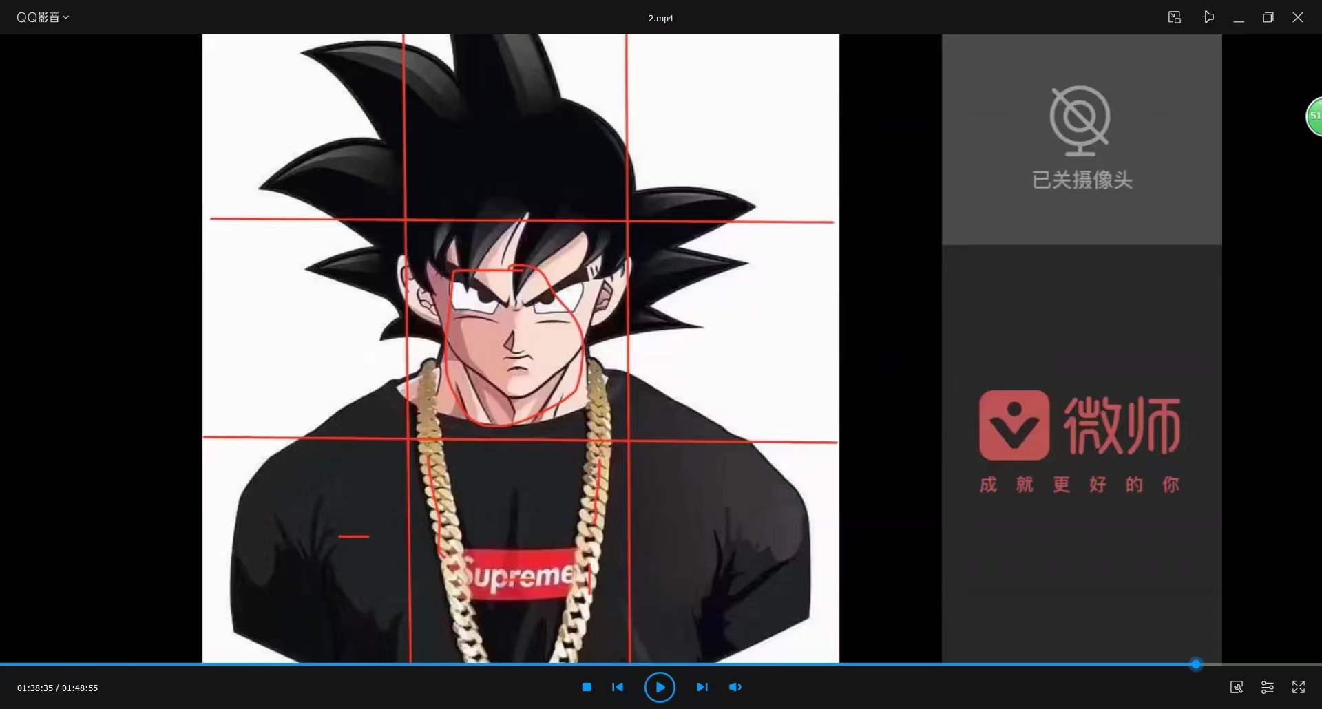The image size is (1322, 709).
Task: Click the green floating badge showing 51
Action: [x=1314, y=116]
